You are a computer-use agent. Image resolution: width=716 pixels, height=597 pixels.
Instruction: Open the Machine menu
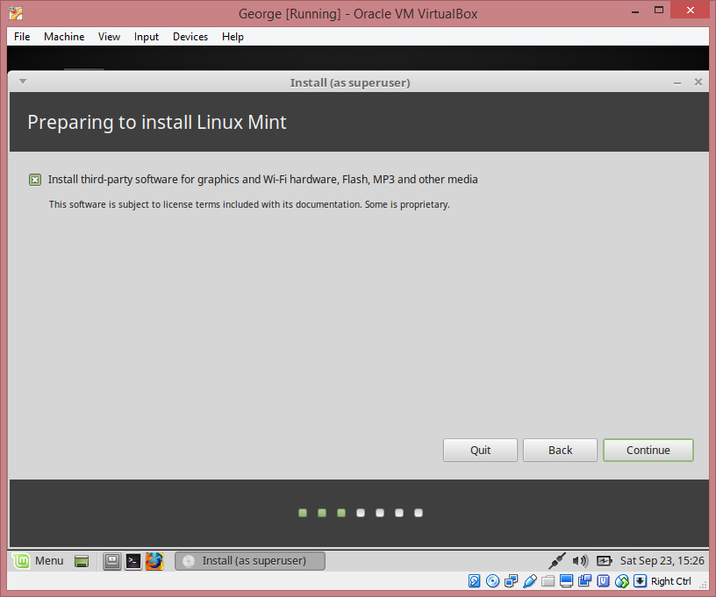(x=64, y=37)
